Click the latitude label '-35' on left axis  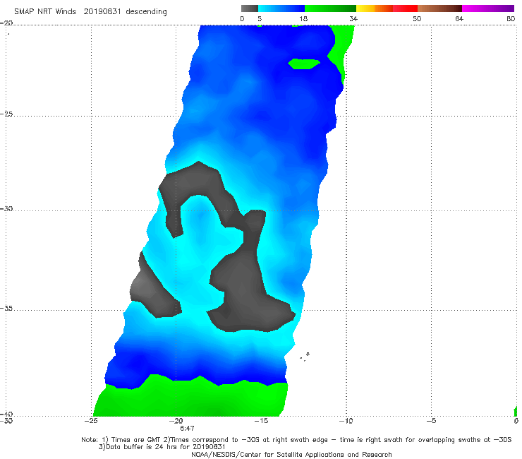point(6,309)
